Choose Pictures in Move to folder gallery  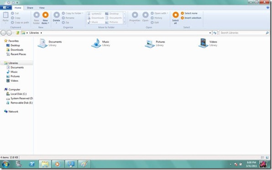pyautogui.click(x=112, y=22)
